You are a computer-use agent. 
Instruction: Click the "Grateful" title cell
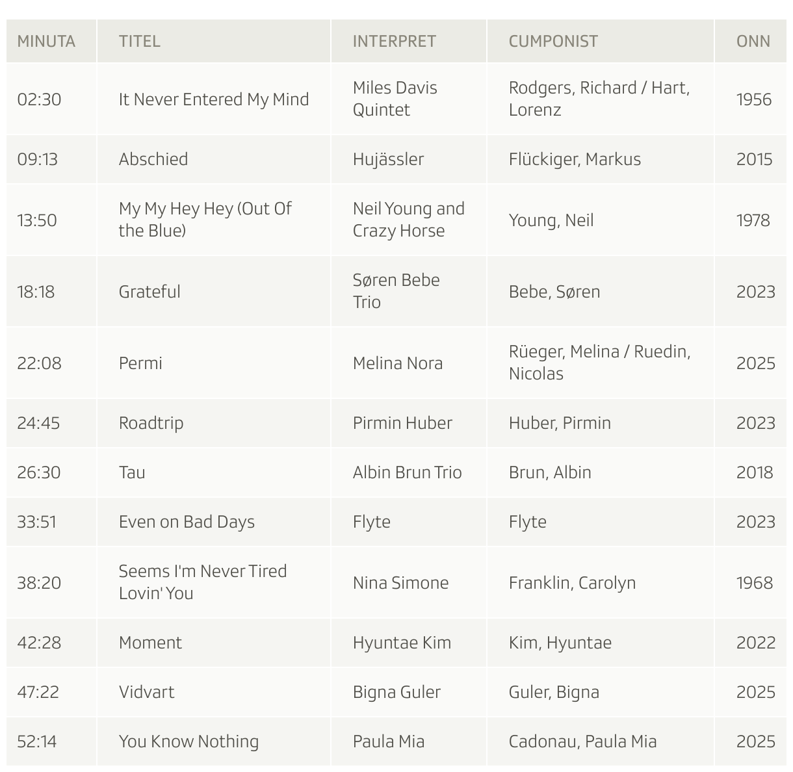coord(149,292)
